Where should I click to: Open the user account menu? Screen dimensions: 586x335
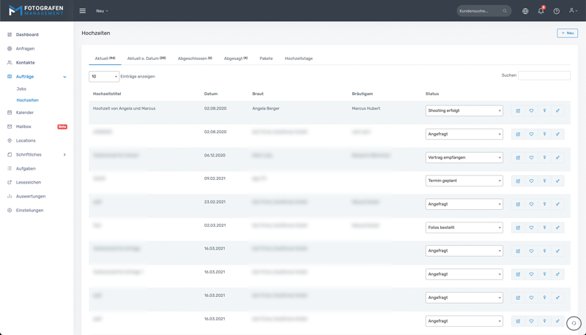tap(574, 11)
